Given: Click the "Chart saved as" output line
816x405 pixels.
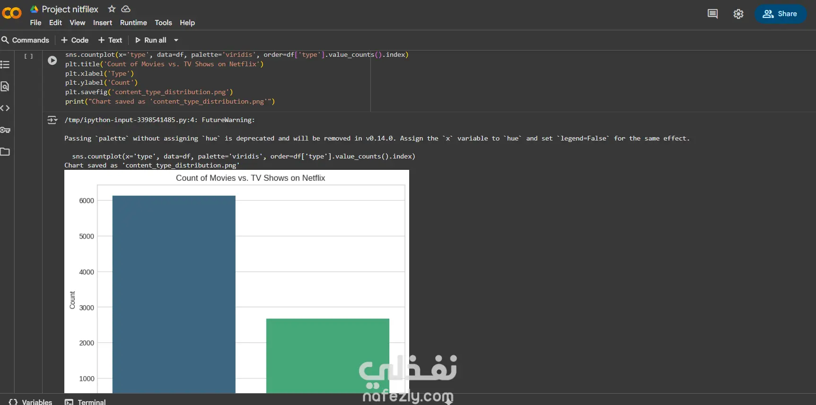Looking at the screenshot, I should (x=152, y=166).
